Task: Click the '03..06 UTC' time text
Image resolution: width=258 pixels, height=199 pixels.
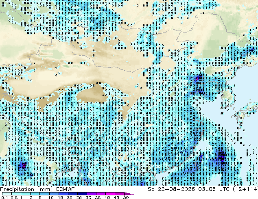Action: click(214, 189)
